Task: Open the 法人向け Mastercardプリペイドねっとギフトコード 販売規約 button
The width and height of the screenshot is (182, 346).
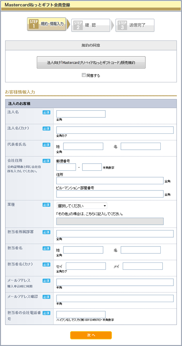Action: coord(91,63)
